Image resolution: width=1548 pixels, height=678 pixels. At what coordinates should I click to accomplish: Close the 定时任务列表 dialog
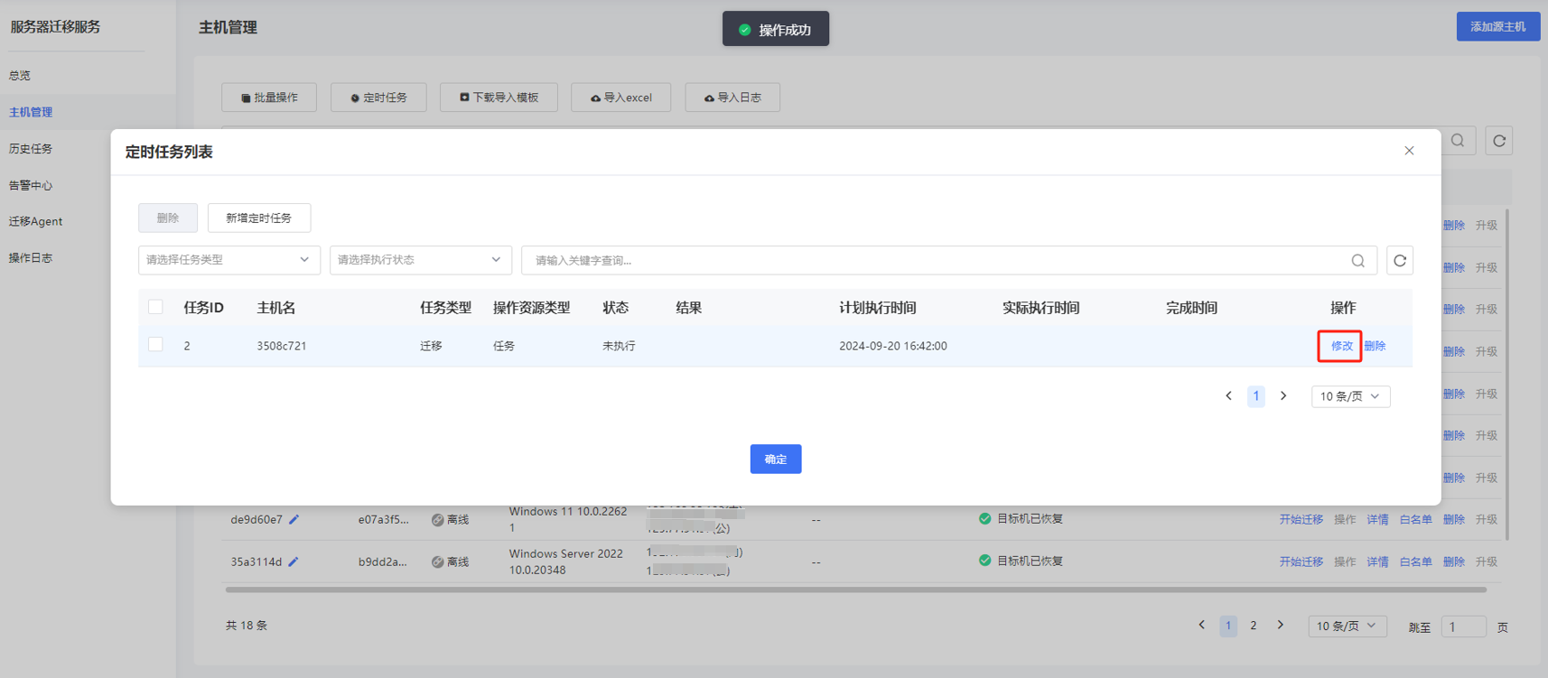point(1409,151)
